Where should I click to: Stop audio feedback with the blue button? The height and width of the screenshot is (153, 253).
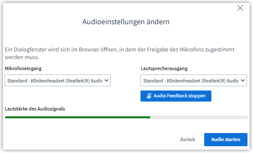point(176,96)
